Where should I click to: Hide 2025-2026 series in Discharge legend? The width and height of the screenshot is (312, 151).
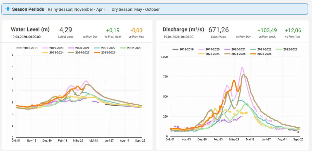tap(261, 54)
